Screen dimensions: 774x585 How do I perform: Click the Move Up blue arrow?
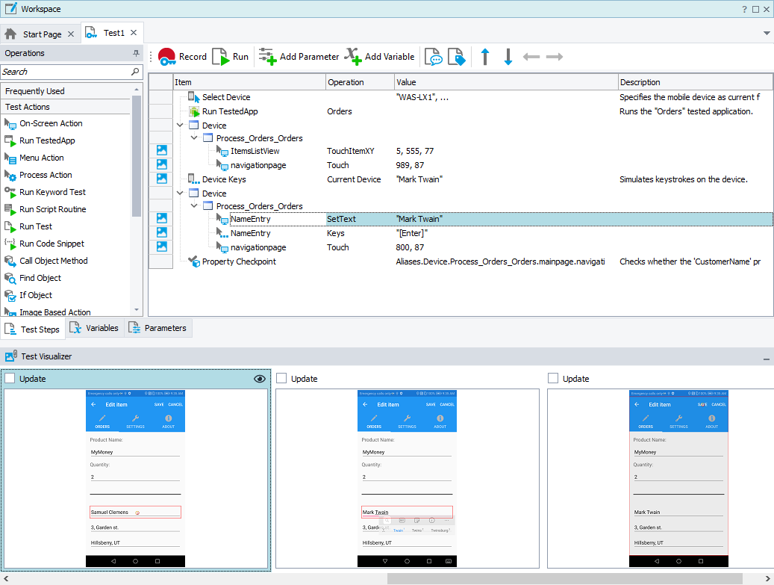[485, 57]
